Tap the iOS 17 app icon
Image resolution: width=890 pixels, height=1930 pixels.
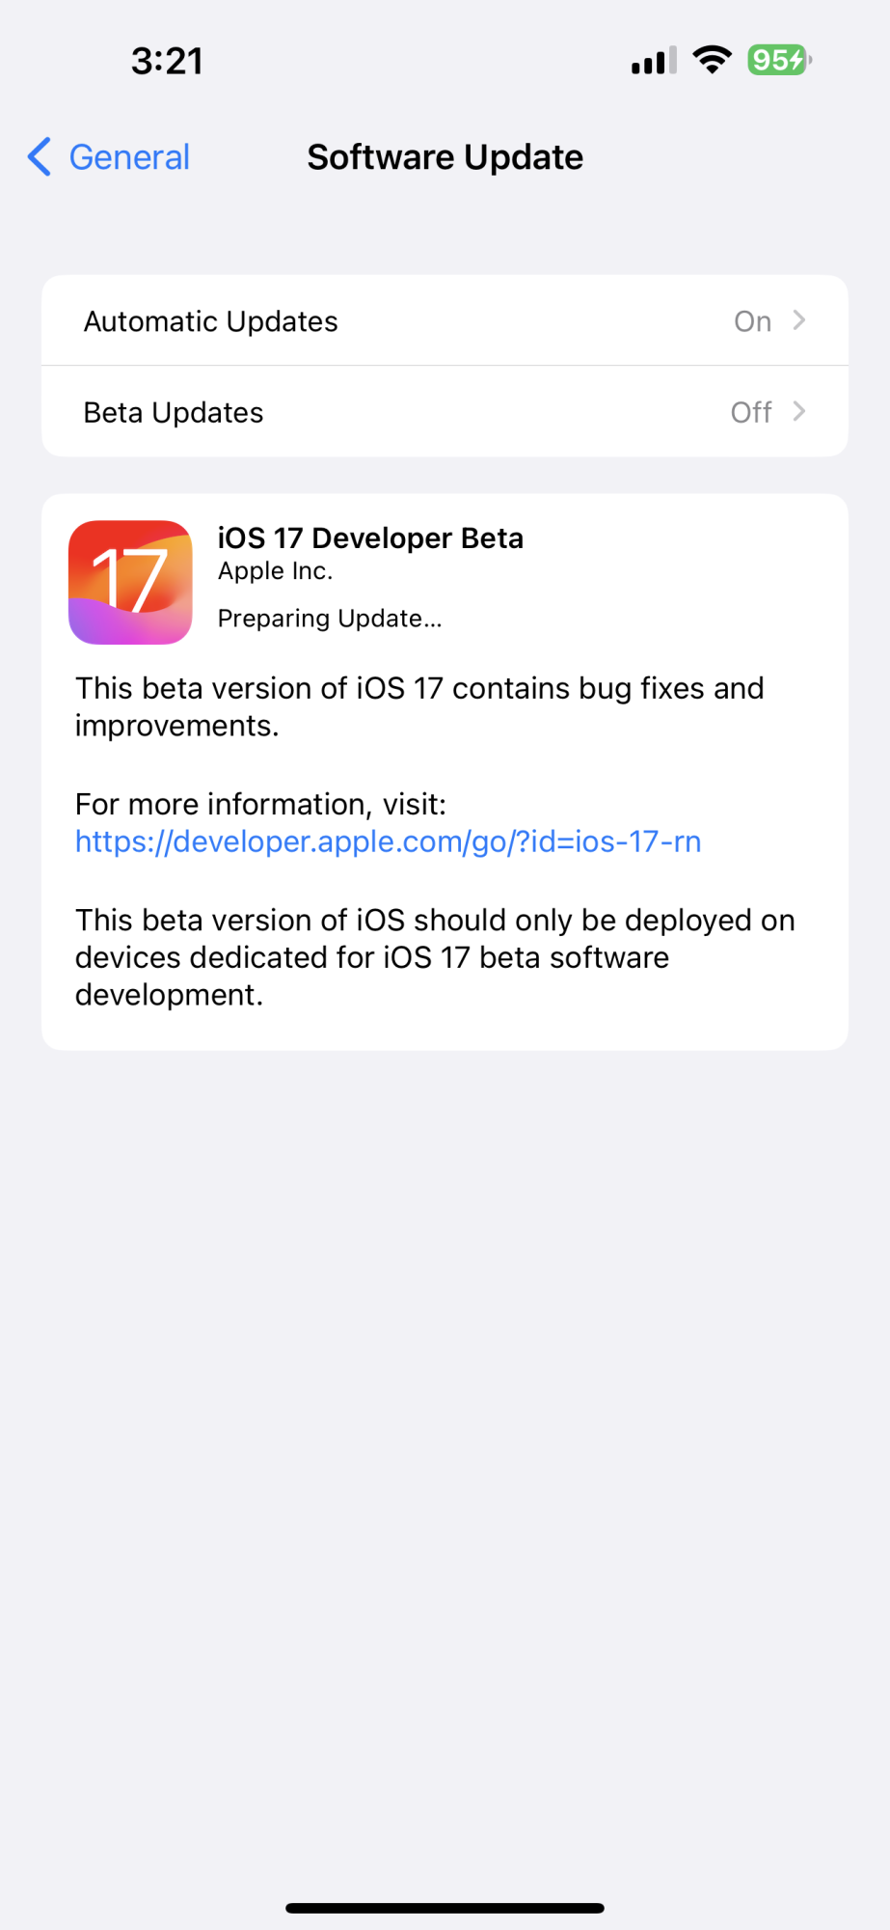tap(130, 582)
